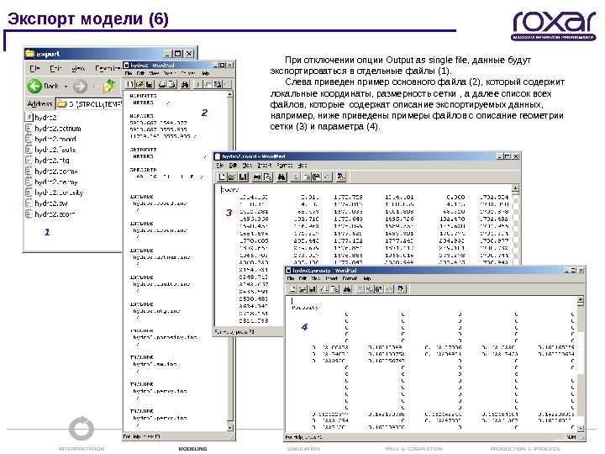
Task: Click Open icon in hydro2.coord WordPad
Action: pos(232,177)
